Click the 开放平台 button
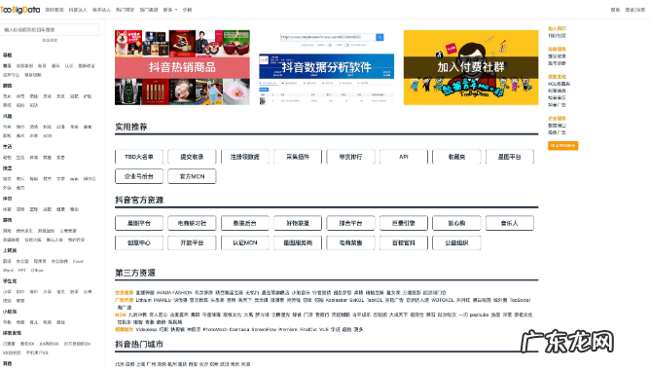The image size is (651, 370). point(192,242)
